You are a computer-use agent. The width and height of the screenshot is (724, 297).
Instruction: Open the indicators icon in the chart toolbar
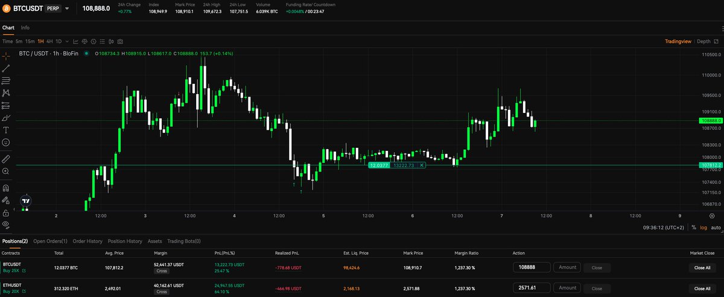[76, 42]
